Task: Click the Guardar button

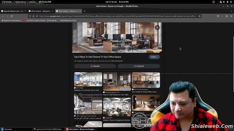Action: (95, 66)
